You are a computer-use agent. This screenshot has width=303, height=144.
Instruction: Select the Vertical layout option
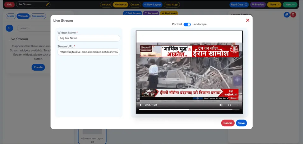coord(106,5)
